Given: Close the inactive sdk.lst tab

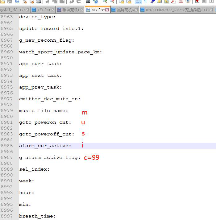Looking at the screenshot, I should (x=53, y=10).
